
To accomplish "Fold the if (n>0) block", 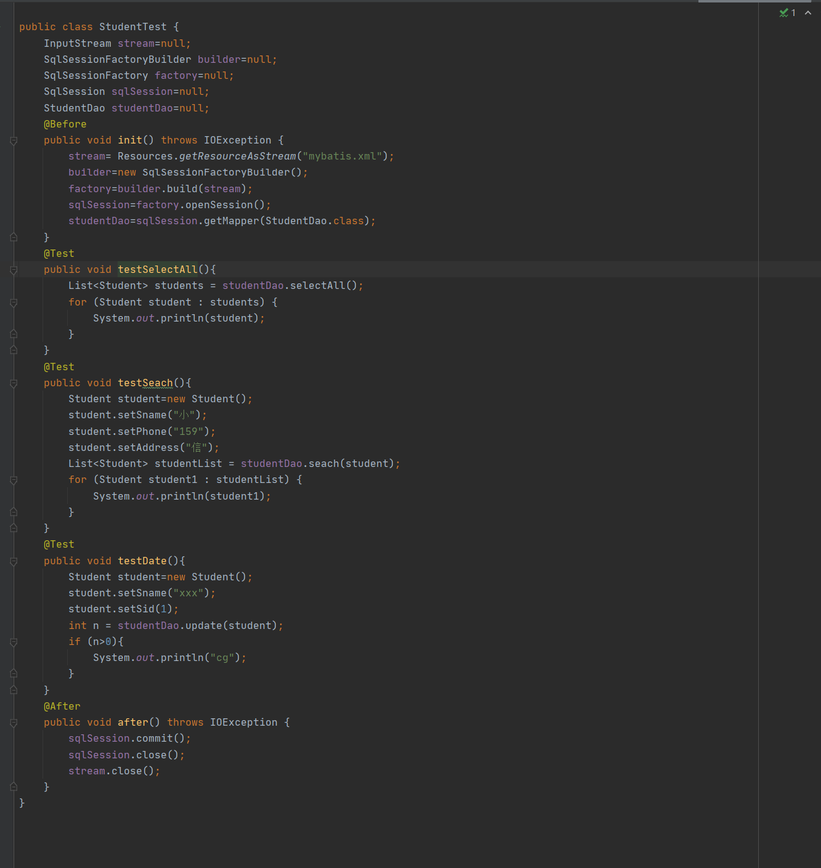I will tap(14, 643).
